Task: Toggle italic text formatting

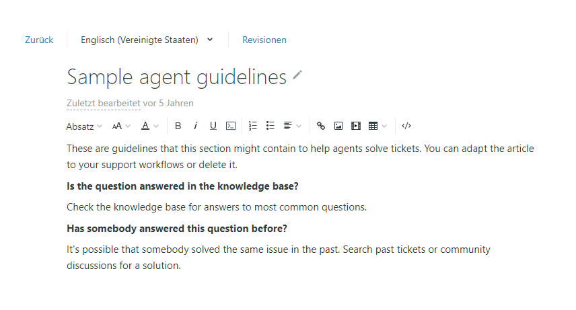Action: tap(196, 126)
